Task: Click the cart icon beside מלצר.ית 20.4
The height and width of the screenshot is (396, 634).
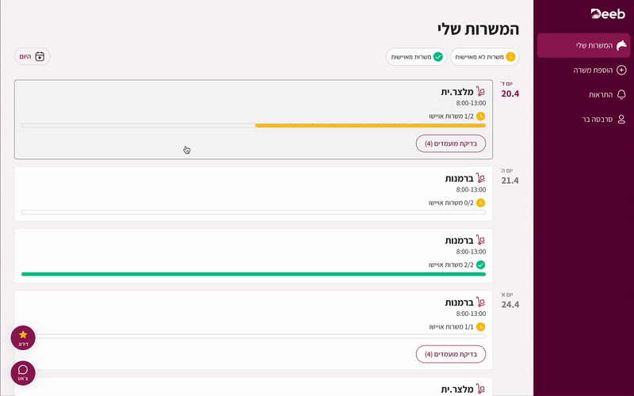Action: tap(480, 91)
